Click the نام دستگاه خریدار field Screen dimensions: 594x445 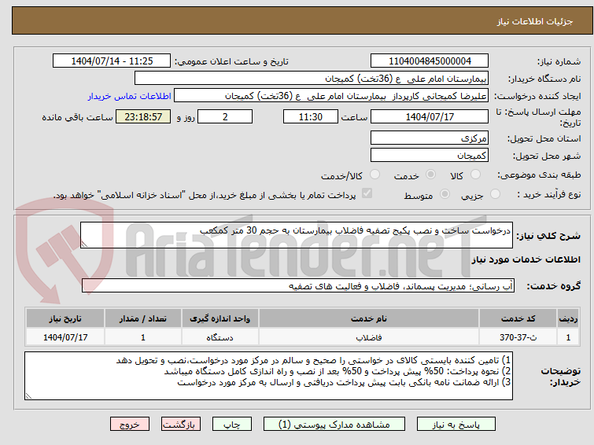click(x=312, y=79)
